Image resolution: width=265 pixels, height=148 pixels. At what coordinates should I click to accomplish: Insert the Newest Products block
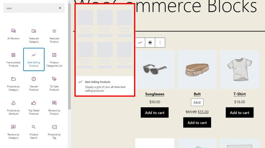coord(34,83)
